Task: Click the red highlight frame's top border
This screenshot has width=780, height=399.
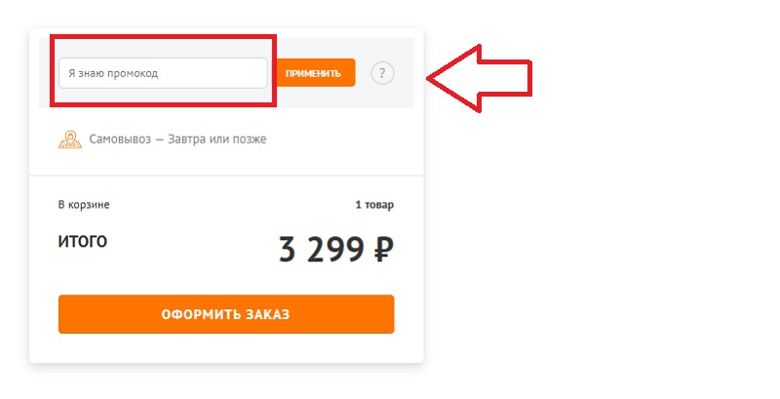Action: pos(164,38)
